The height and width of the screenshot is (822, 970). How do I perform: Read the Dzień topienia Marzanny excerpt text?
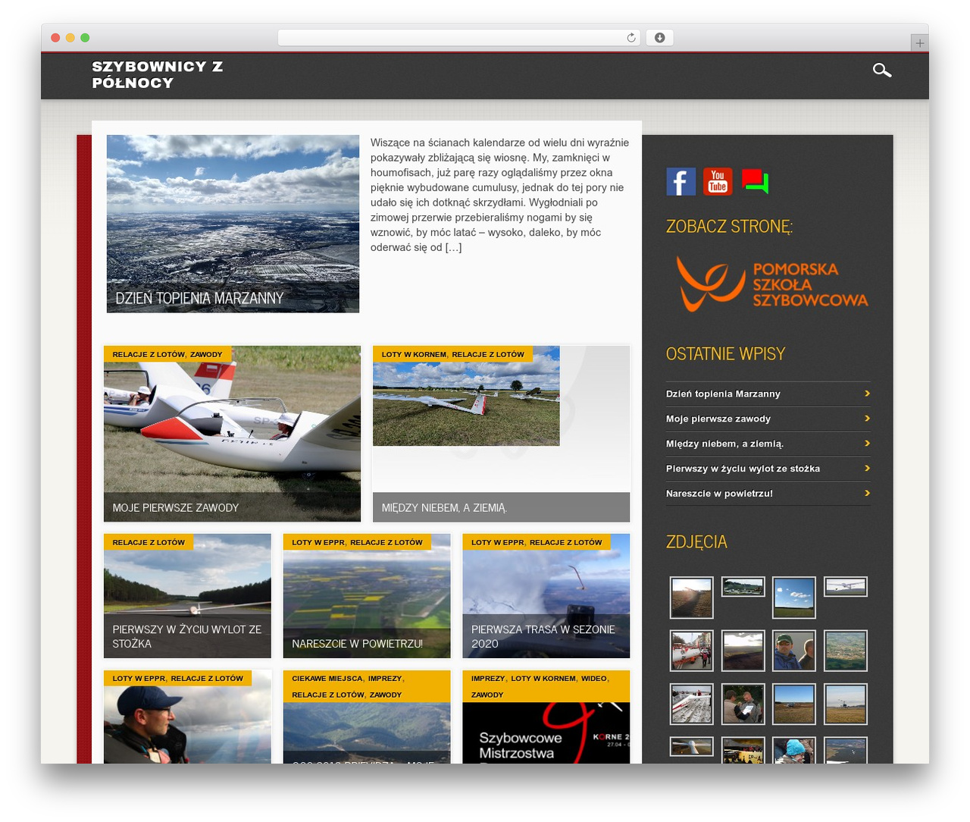click(499, 195)
